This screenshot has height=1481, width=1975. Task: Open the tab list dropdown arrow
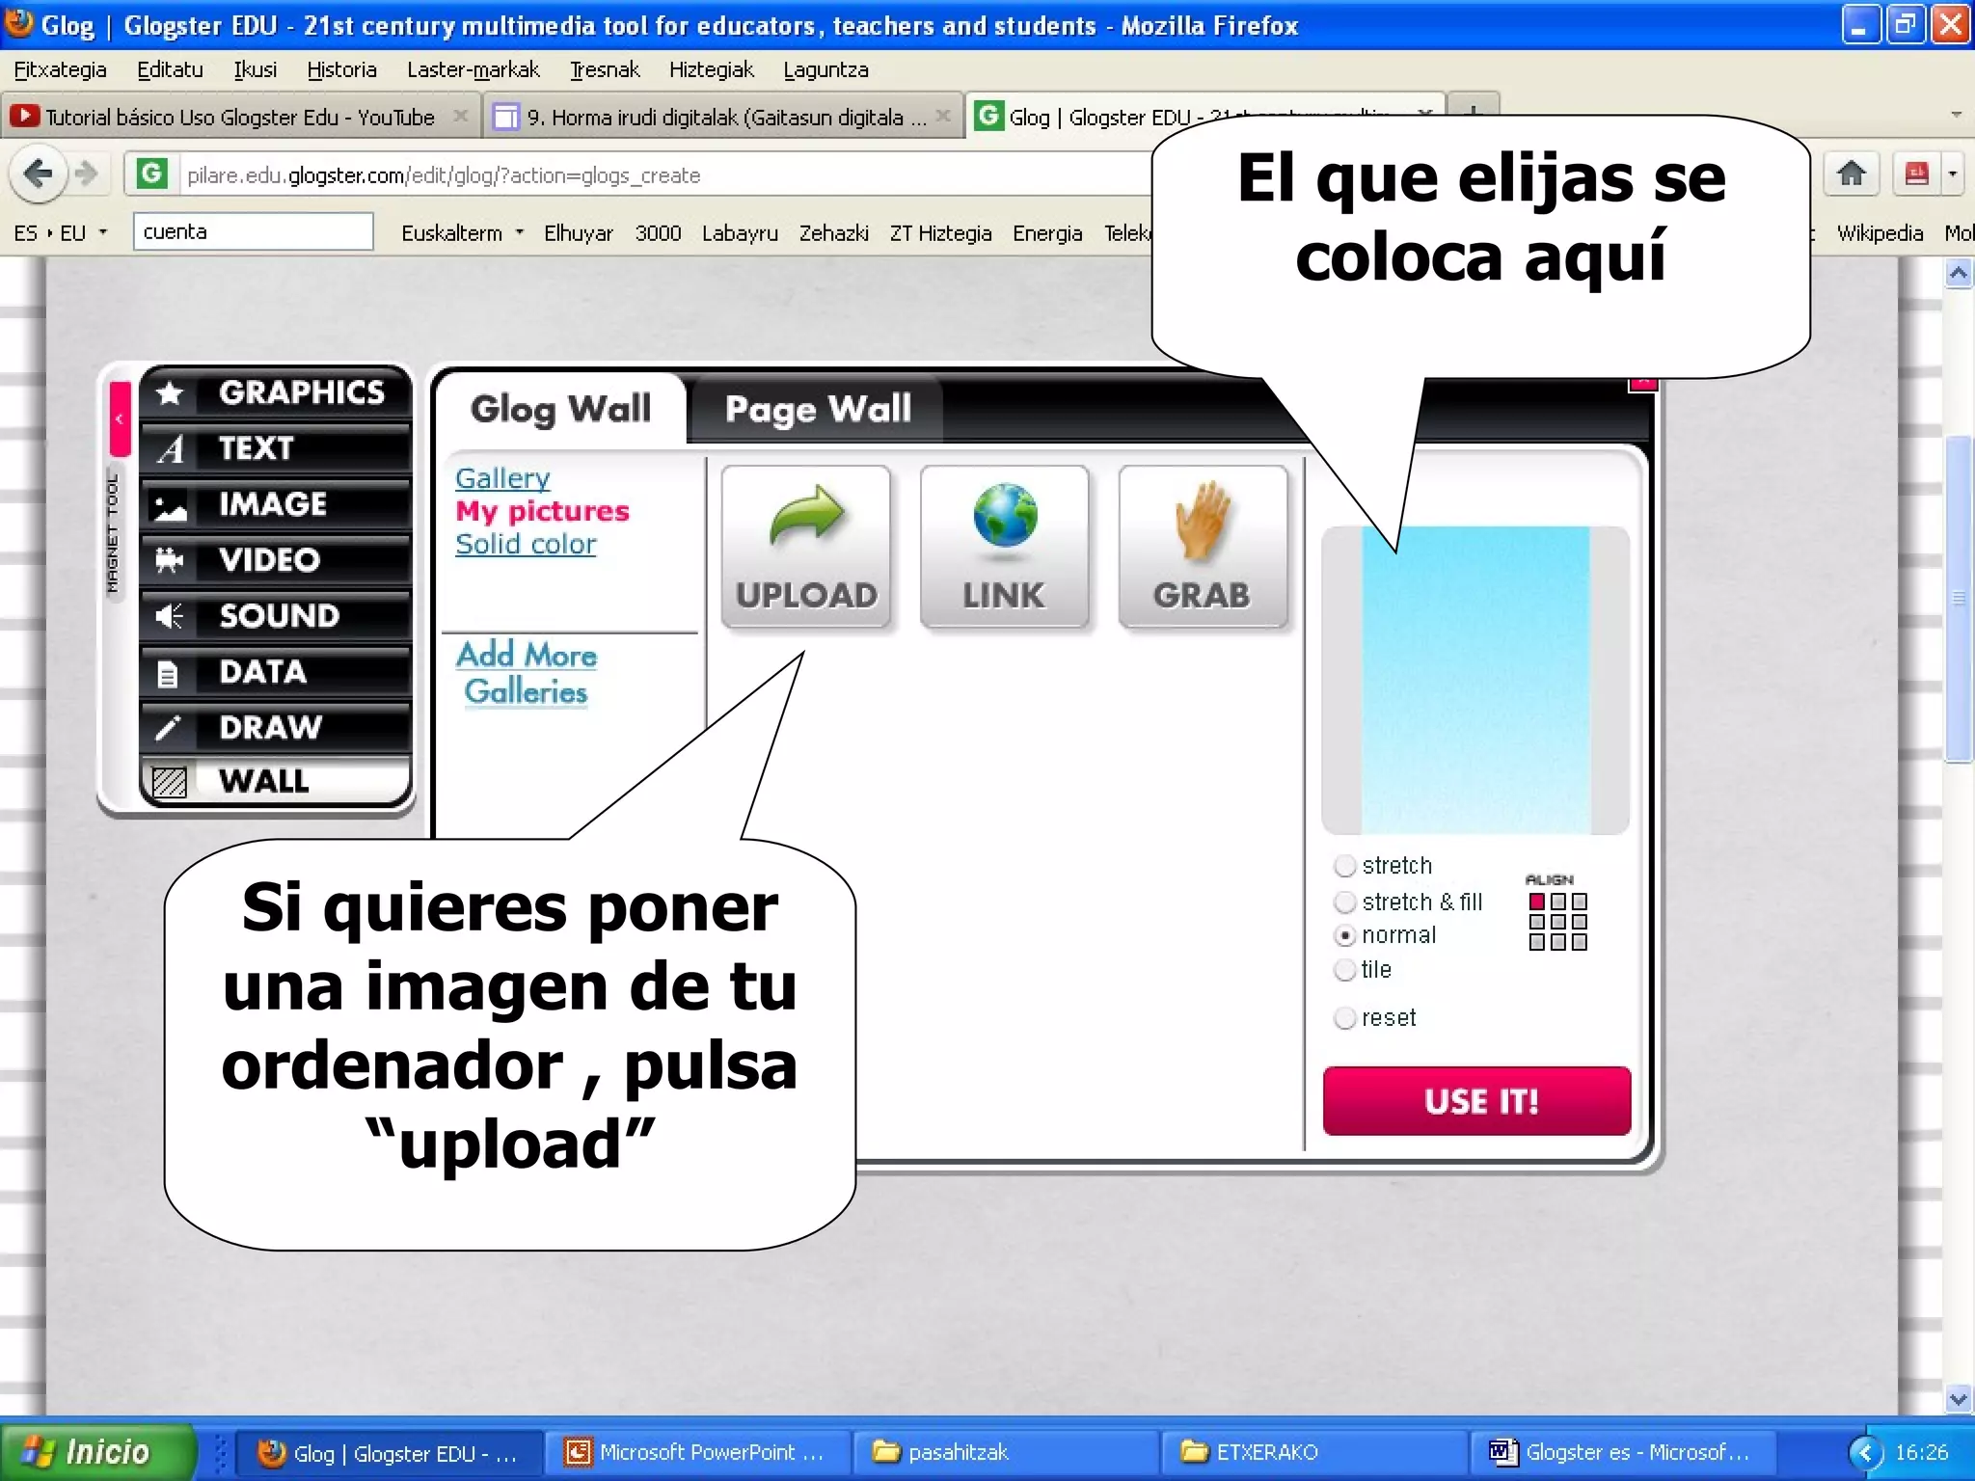(x=1957, y=115)
